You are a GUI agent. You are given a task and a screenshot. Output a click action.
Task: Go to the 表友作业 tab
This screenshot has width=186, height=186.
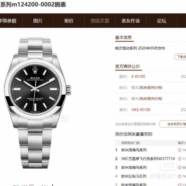pyautogui.click(x=131, y=21)
